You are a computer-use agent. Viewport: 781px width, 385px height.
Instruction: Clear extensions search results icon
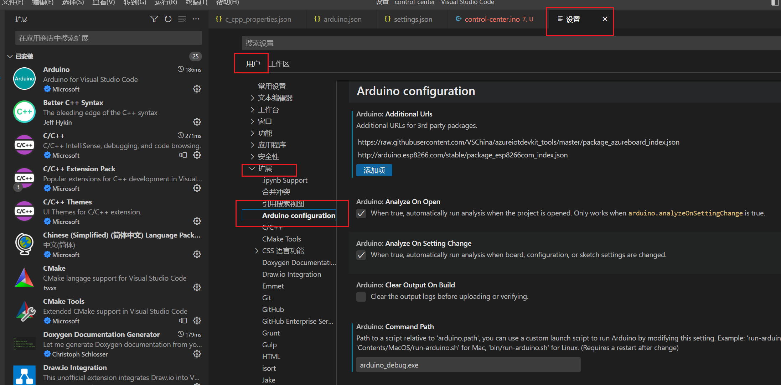coord(182,19)
